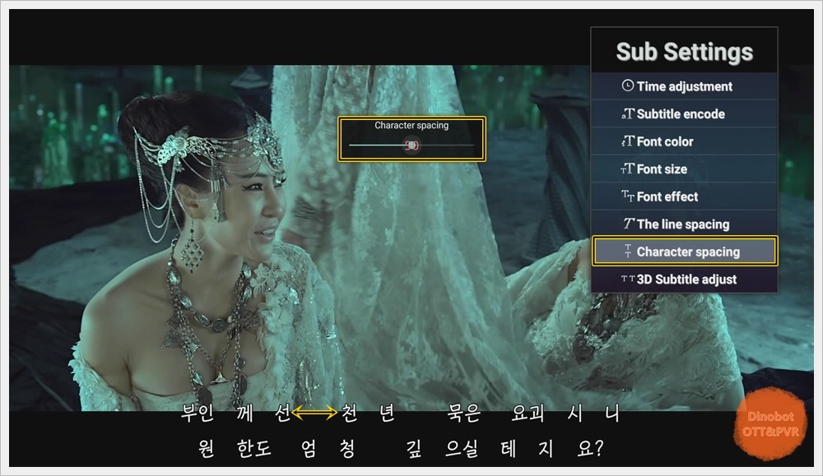Click the slider track right of thumb
The width and height of the screenshot is (823, 476).
point(447,146)
